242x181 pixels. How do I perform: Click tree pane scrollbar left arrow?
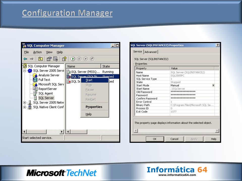(x=24, y=132)
